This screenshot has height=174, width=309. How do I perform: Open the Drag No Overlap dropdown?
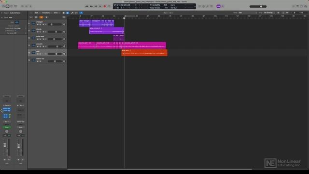(269, 13)
